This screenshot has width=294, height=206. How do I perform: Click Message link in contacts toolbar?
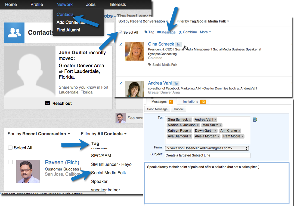(168, 32)
